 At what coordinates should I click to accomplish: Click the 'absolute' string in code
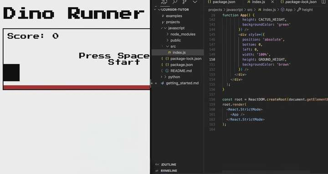[x=272, y=40]
